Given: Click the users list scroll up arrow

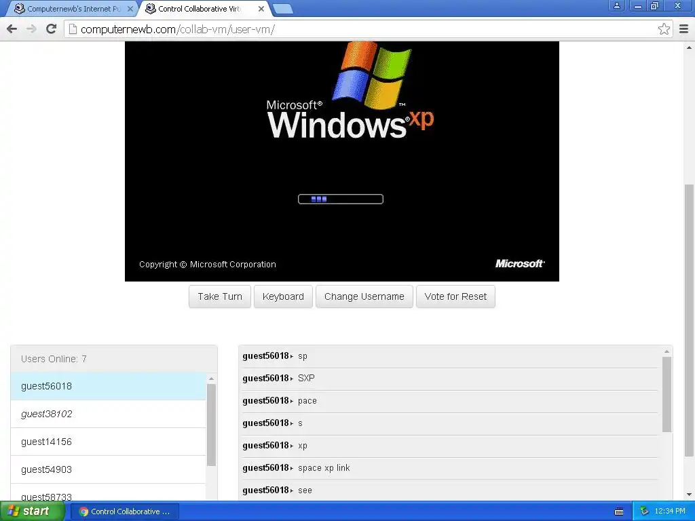Looking at the screenshot, I should tap(212, 379).
